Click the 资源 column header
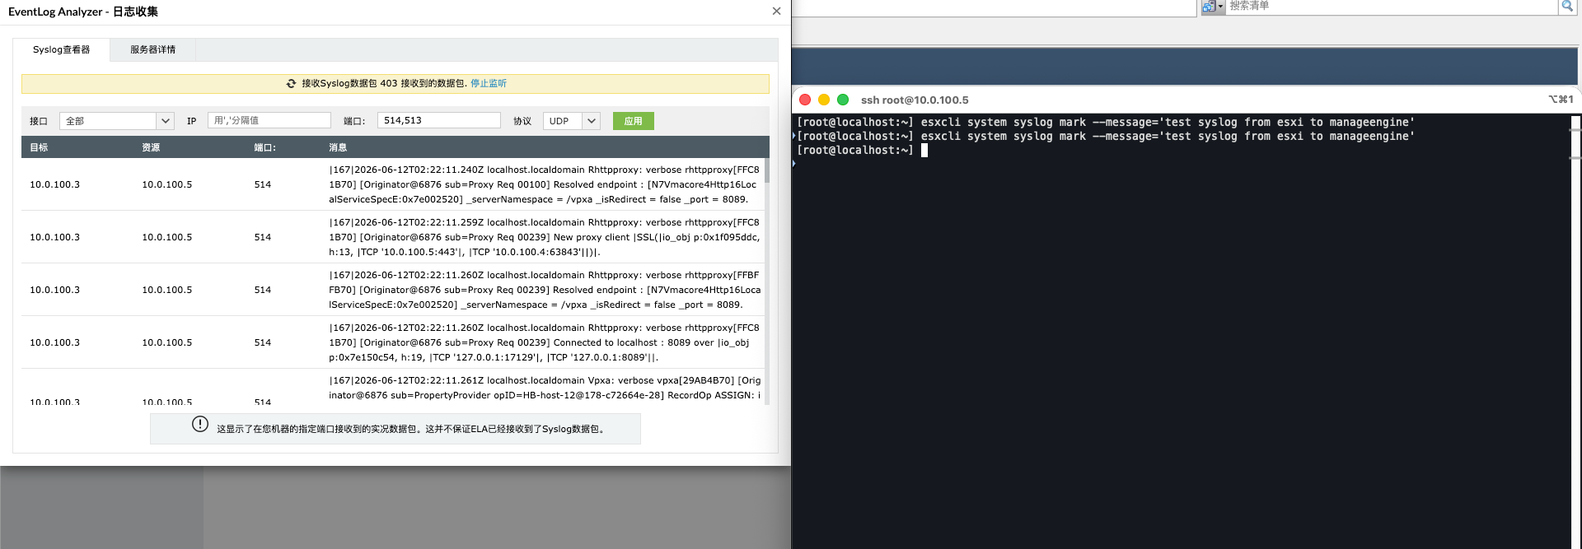 151,147
